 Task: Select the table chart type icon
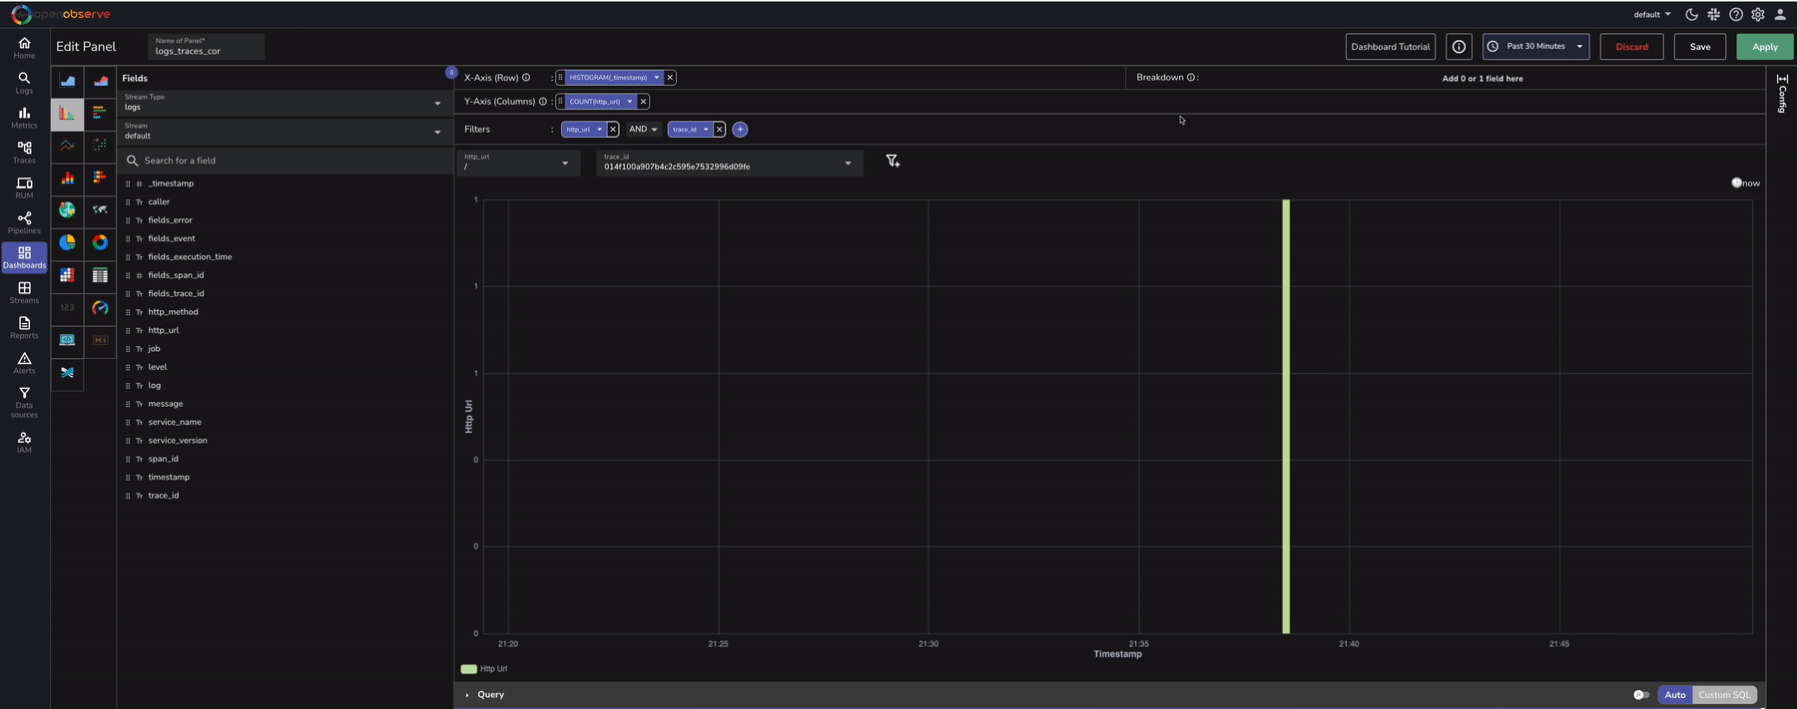pyautogui.click(x=100, y=275)
